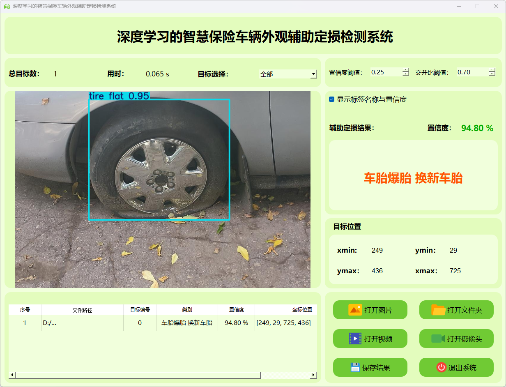
Task: Open the 目标选择 dropdown showing 全部
Action: [x=288, y=74]
